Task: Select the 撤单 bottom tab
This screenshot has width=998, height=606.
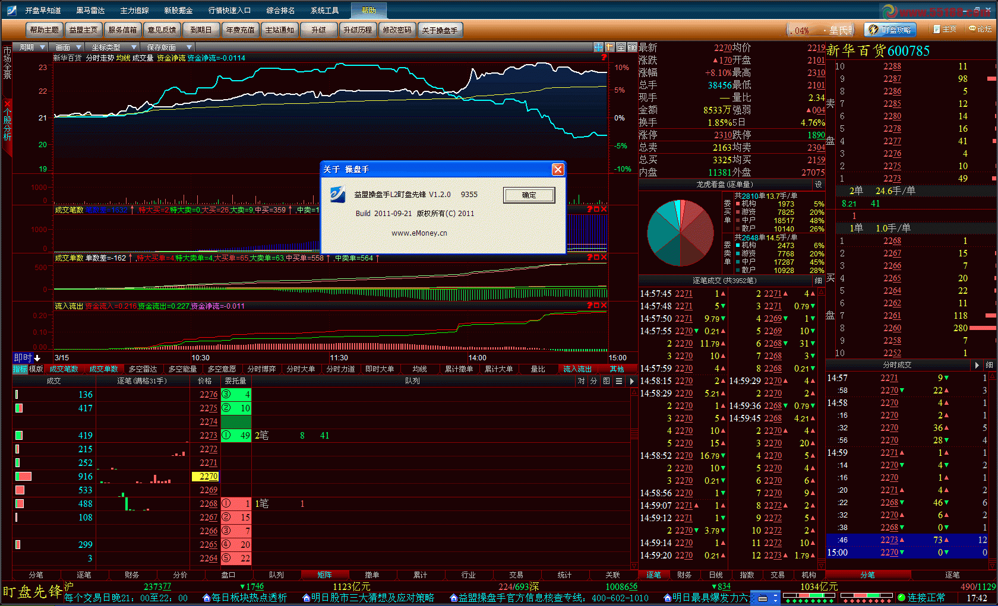Action: coord(372,575)
